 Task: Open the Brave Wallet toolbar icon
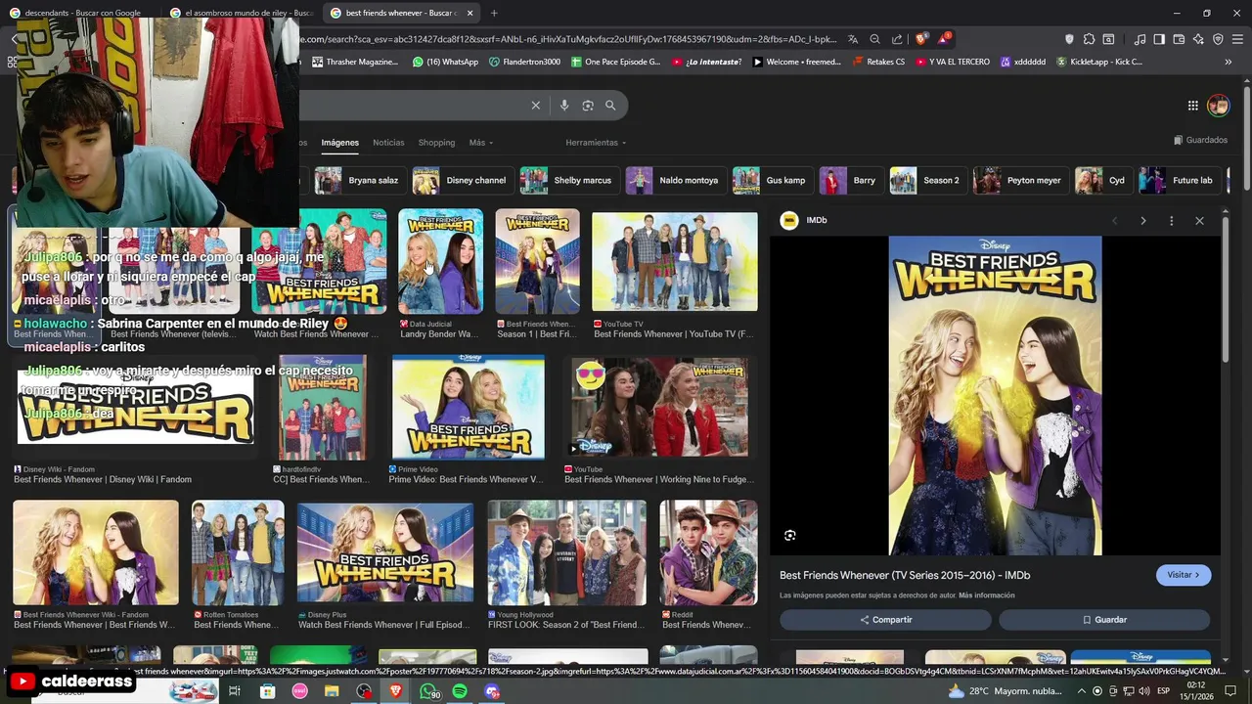click(x=1179, y=39)
